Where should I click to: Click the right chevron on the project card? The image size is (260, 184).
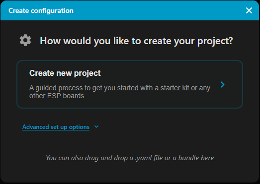tap(223, 84)
